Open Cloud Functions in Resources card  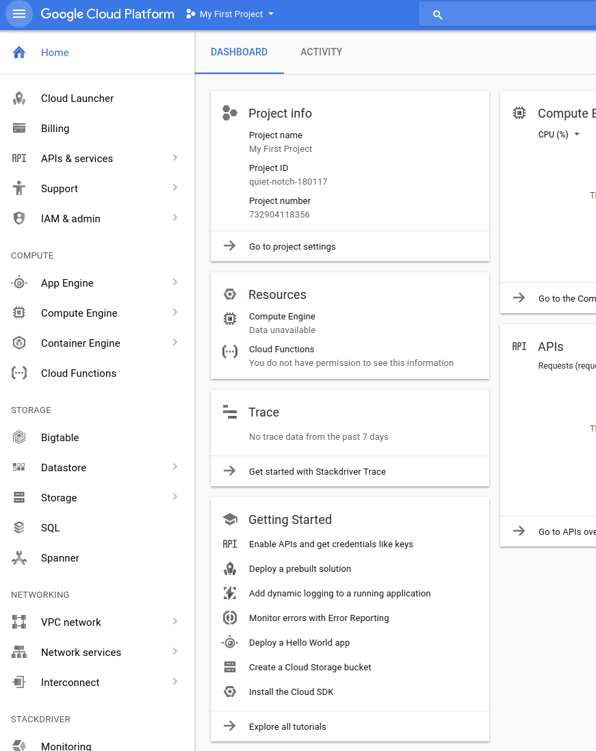coord(281,349)
